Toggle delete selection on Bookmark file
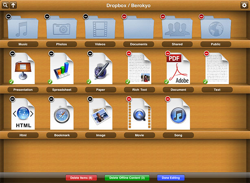250x183 pixels. [51, 99]
